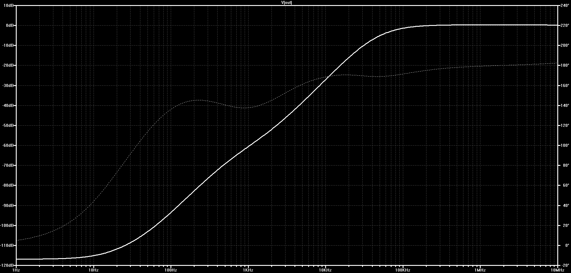The width and height of the screenshot is (571, 273).
Task: Click the 60° phase axis label
Action: (566, 185)
